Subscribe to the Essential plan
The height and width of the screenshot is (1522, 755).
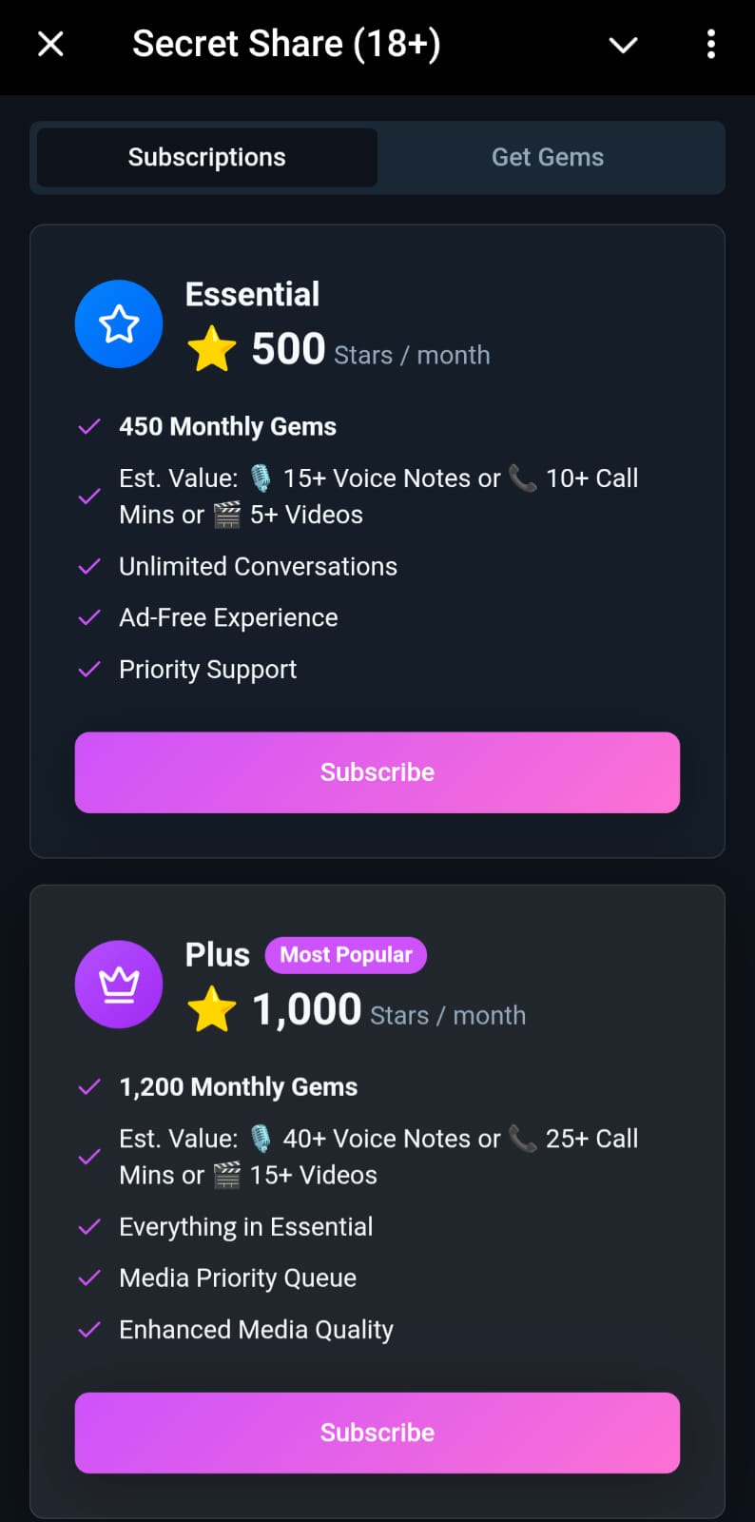pos(377,772)
